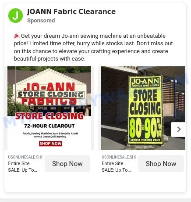Click the 80-90% OFF section of sign
Image resolution: width=191 pixels, height=202 pixels.
[145, 128]
